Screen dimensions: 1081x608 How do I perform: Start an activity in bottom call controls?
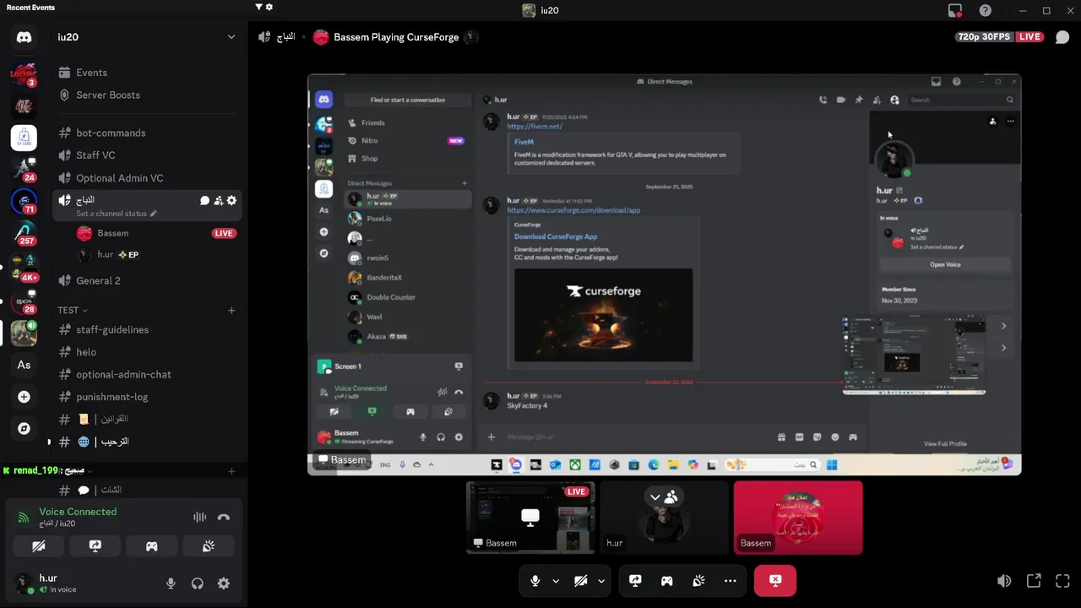point(667,581)
